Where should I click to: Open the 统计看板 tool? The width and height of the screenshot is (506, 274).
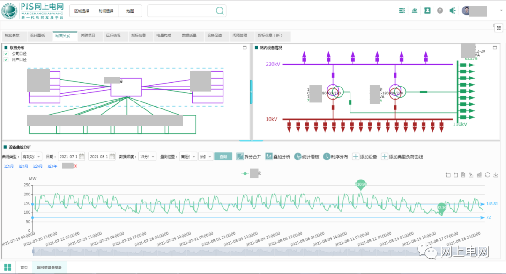(x=306, y=157)
